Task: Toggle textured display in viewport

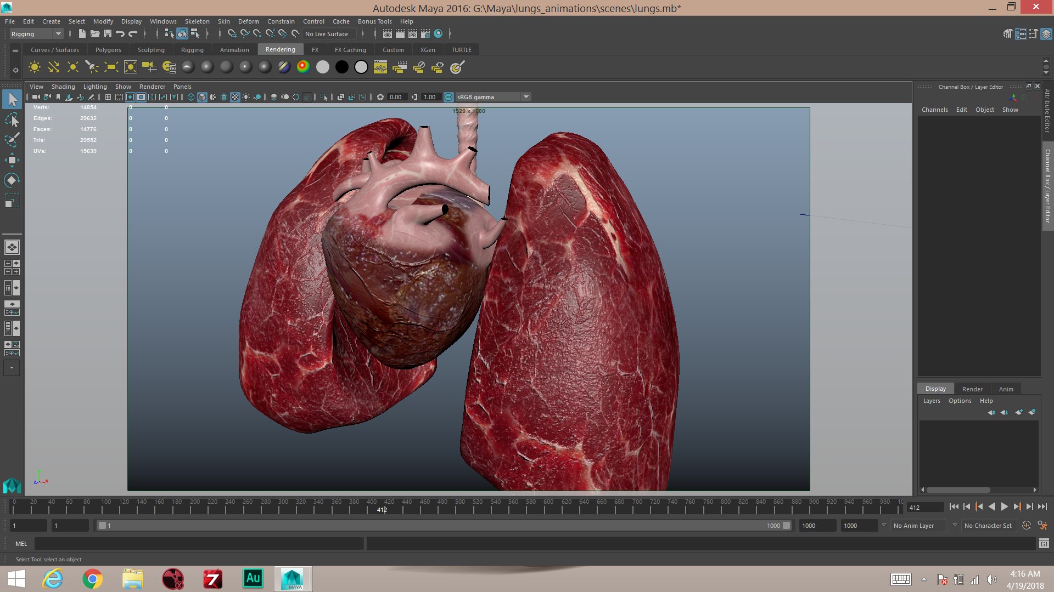Action: [235, 97]
